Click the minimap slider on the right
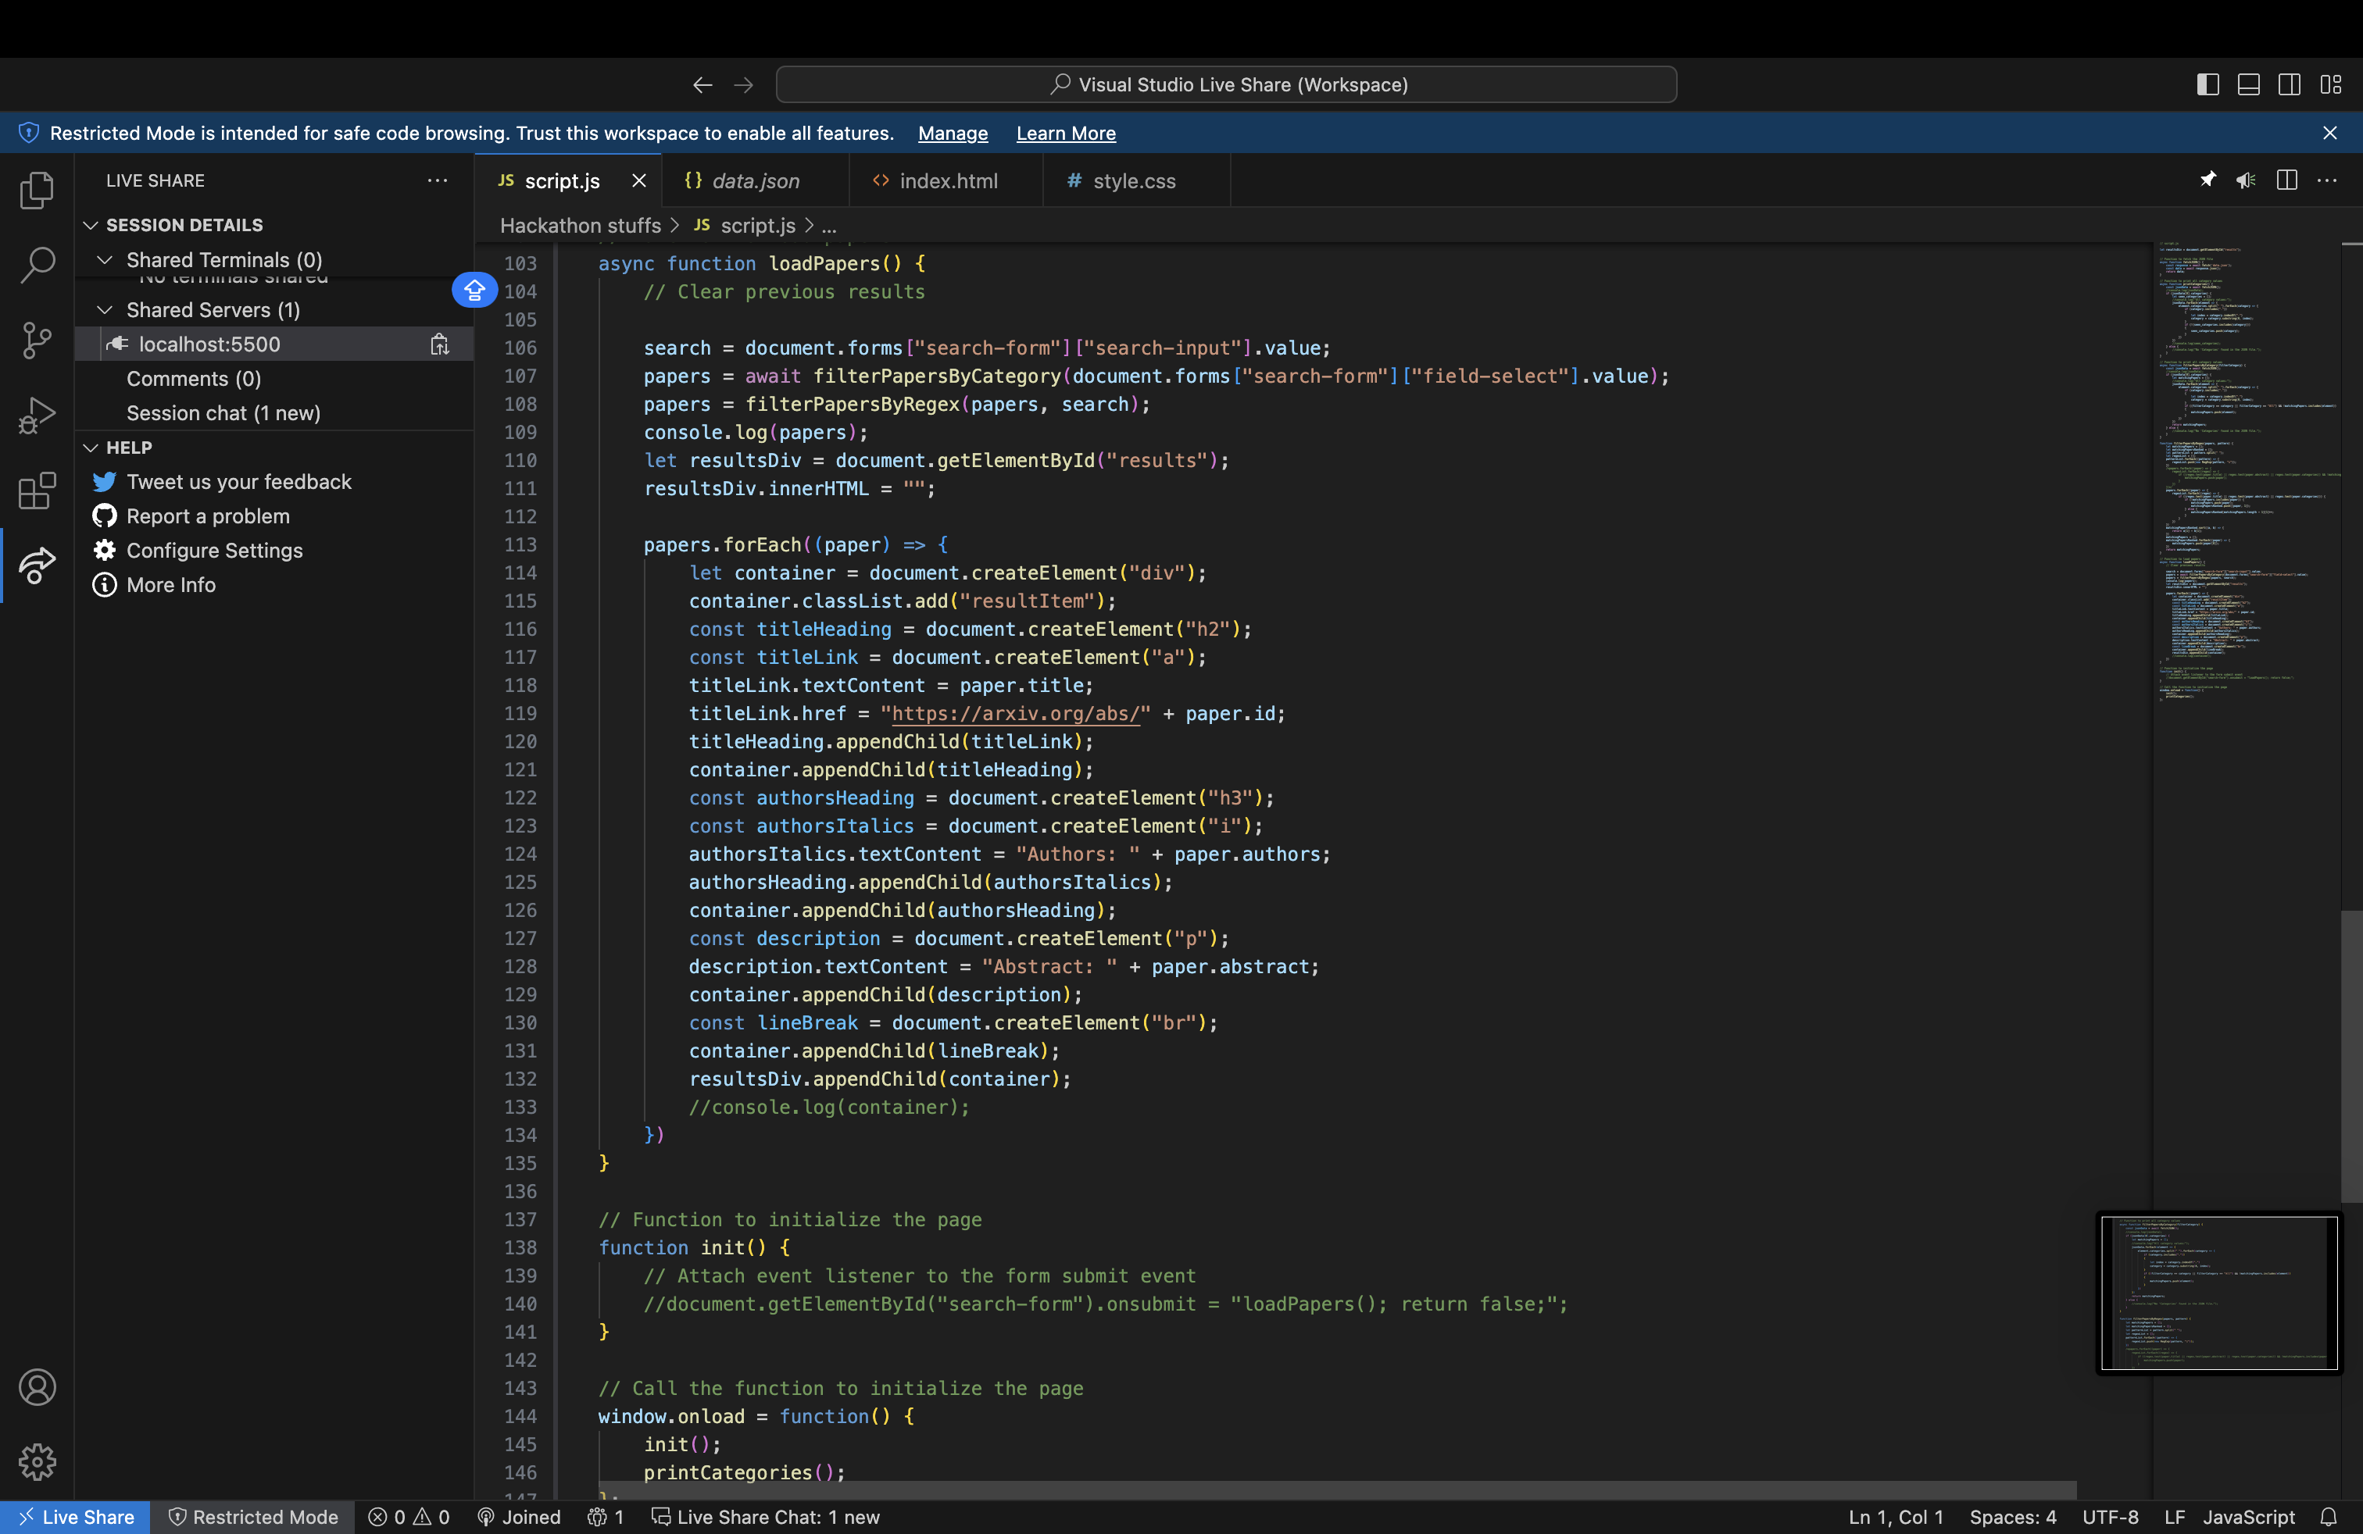This screenshot has width=2363, height=1534. pyautogui.click(x=2351, y=1056)
